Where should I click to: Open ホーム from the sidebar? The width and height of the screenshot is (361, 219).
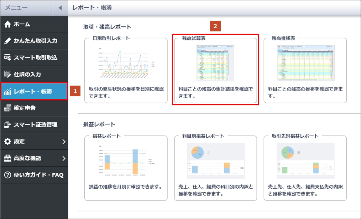tap(34, 24)
